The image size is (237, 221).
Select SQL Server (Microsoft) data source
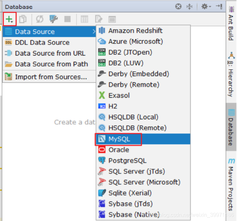[x=143, y=182]
